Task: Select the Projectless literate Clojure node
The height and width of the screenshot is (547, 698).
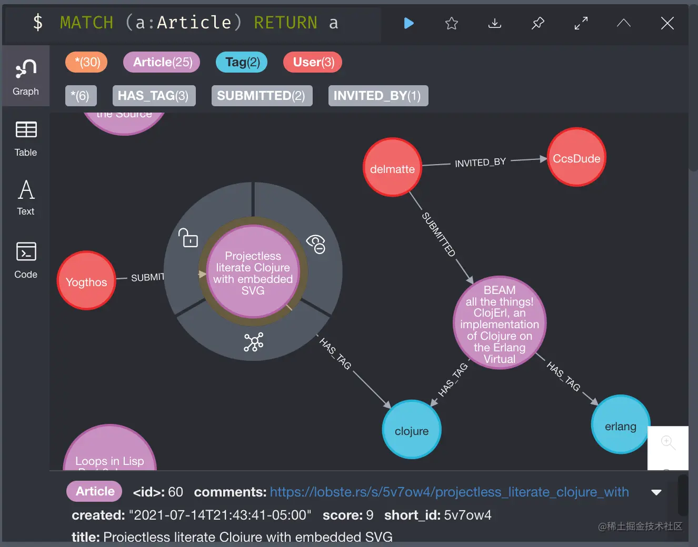Action: tap(253, 272)
